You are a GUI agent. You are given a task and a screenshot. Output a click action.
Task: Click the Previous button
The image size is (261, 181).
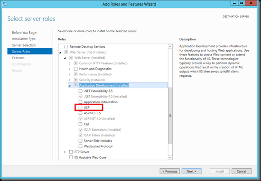click(169, 172)
